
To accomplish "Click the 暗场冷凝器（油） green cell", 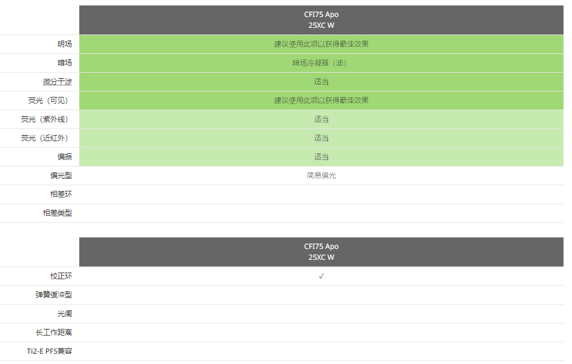I will point(321,63).
